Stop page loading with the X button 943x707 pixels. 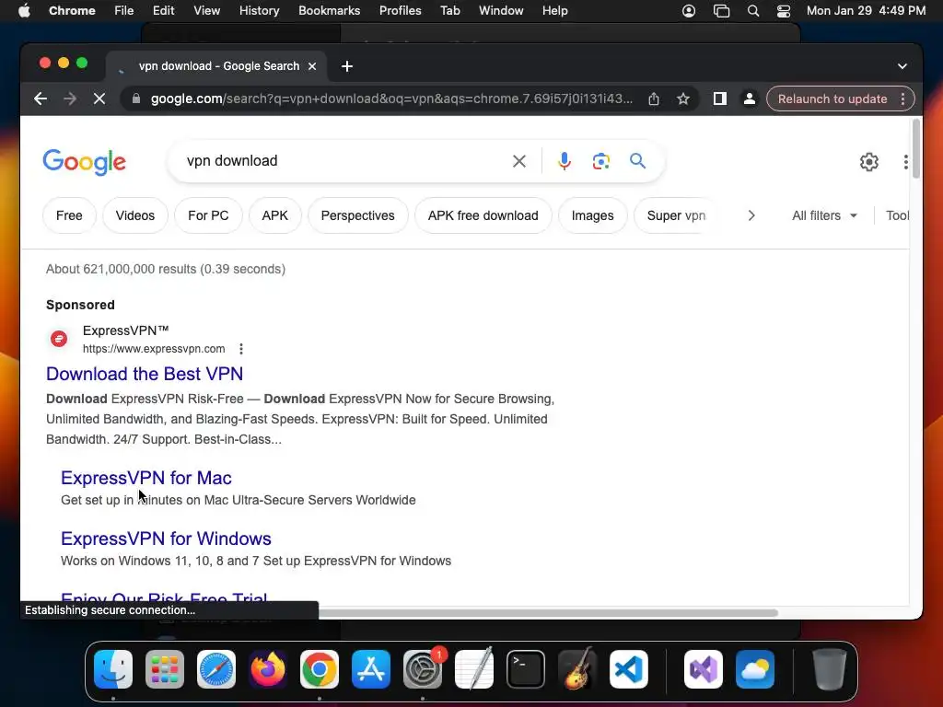pyautogui.click(x=99, y=99)
